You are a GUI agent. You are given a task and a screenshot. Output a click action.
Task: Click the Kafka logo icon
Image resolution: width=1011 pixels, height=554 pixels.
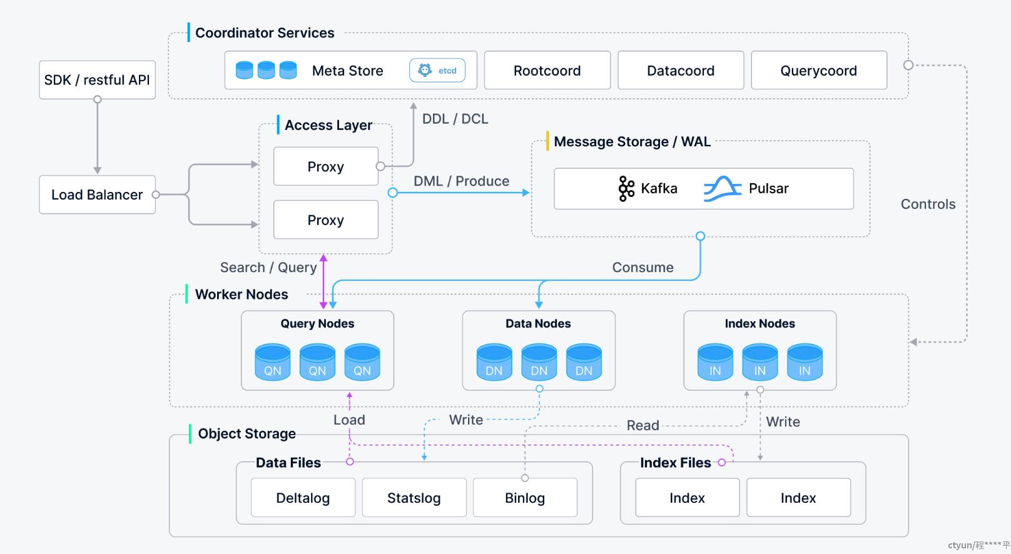[x=626, y=188]
